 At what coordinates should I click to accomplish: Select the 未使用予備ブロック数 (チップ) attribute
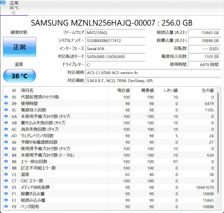click(46, 116)
